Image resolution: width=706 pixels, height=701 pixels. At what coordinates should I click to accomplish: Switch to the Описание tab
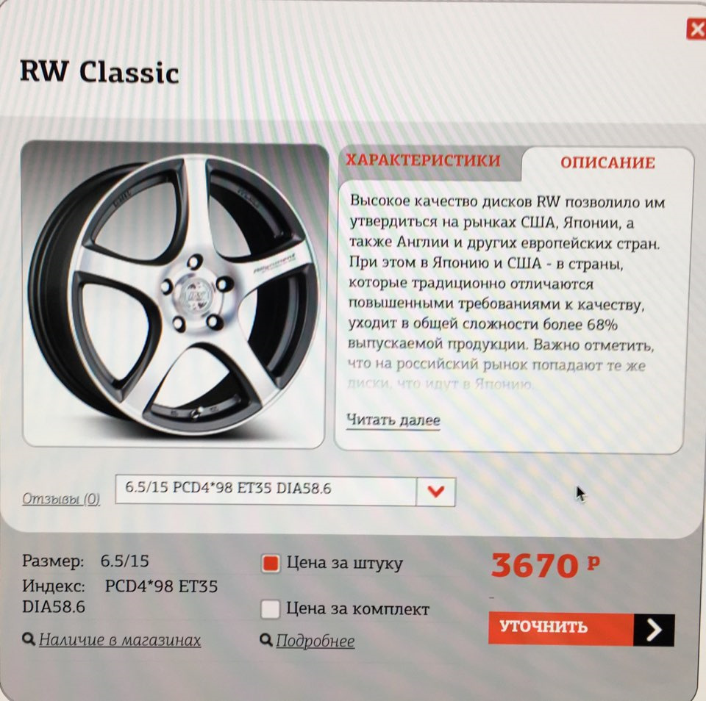coord(607,162)
